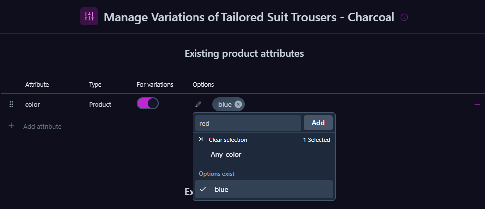
Task: Click the blue option chip label
Action: pos(225,104)
